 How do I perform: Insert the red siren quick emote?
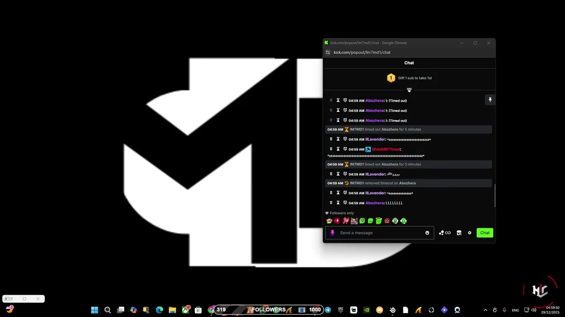coord(337,221)
